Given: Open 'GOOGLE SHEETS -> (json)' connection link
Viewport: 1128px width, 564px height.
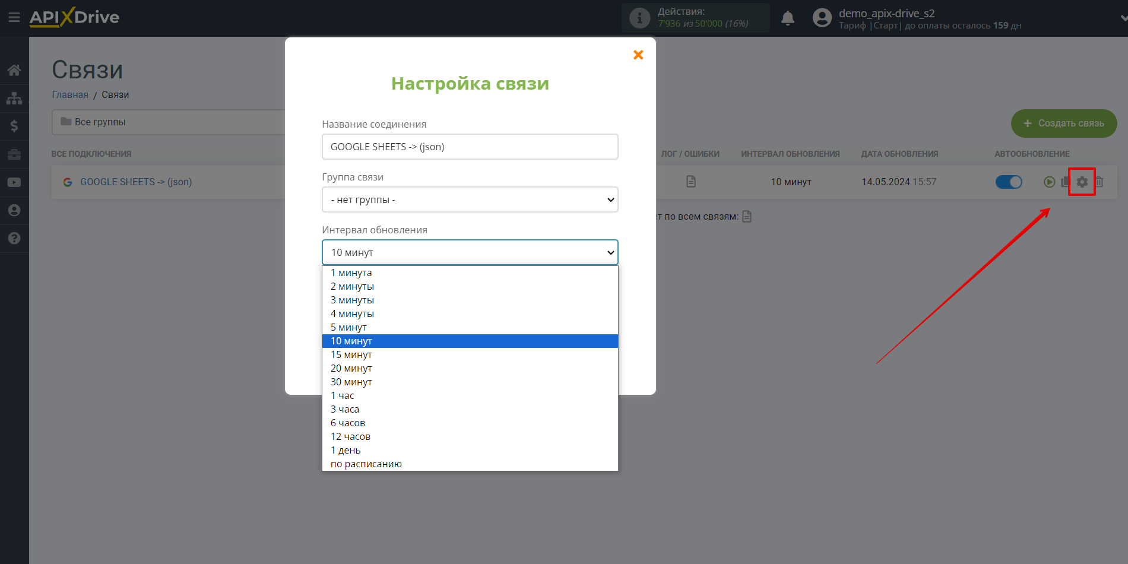Looking at the screenshot, I should click(x=136, y=182).
